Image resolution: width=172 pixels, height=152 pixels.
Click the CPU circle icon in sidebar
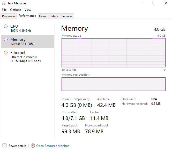coord(6,26)
